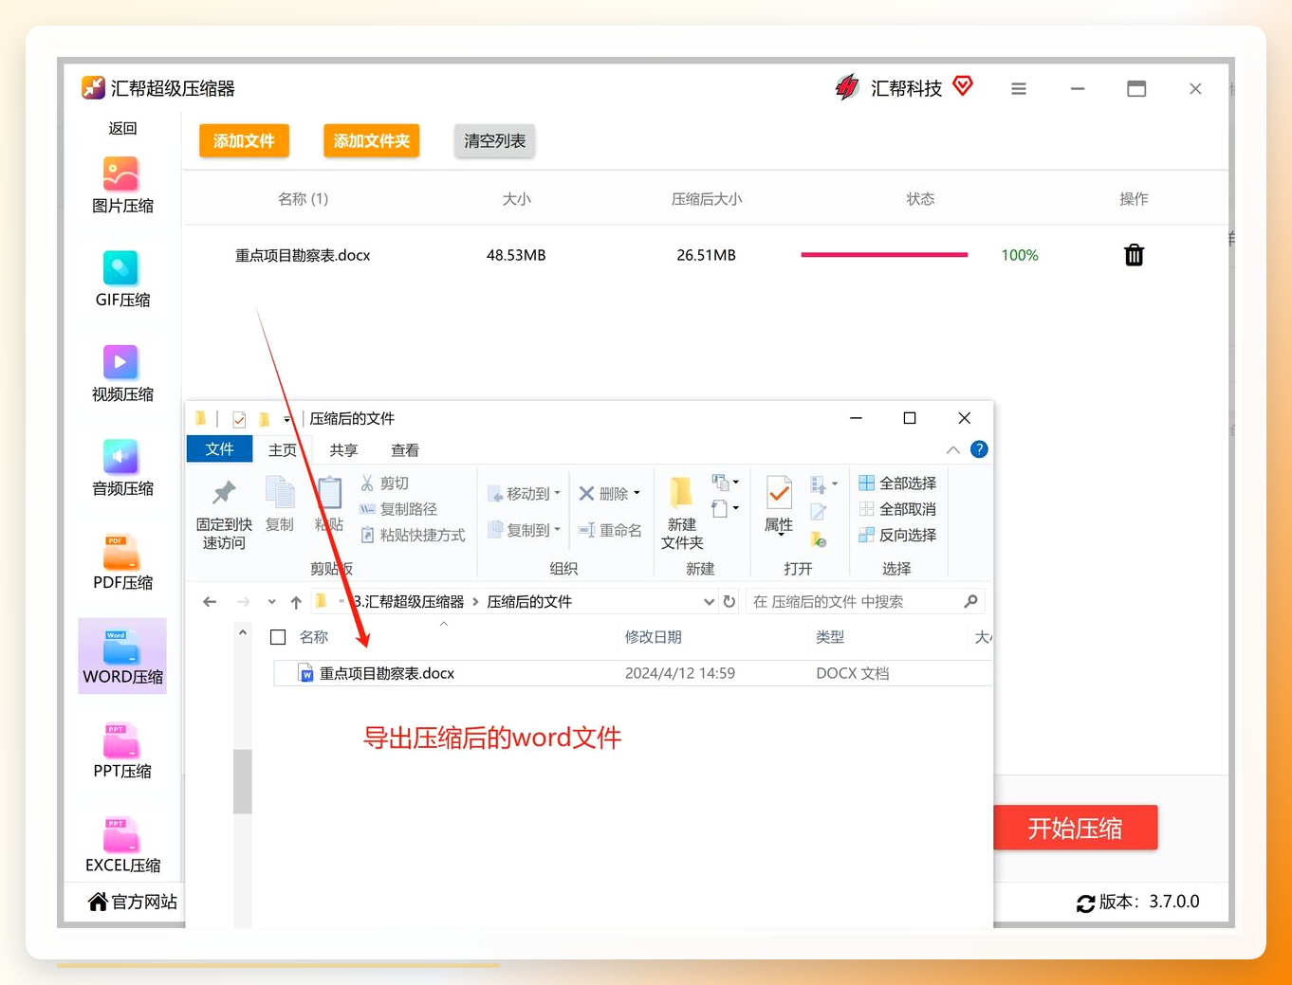Switch to the 查看 ribbon tab
The height and width of the screenshot is (985, 1292).
(405, 450)
